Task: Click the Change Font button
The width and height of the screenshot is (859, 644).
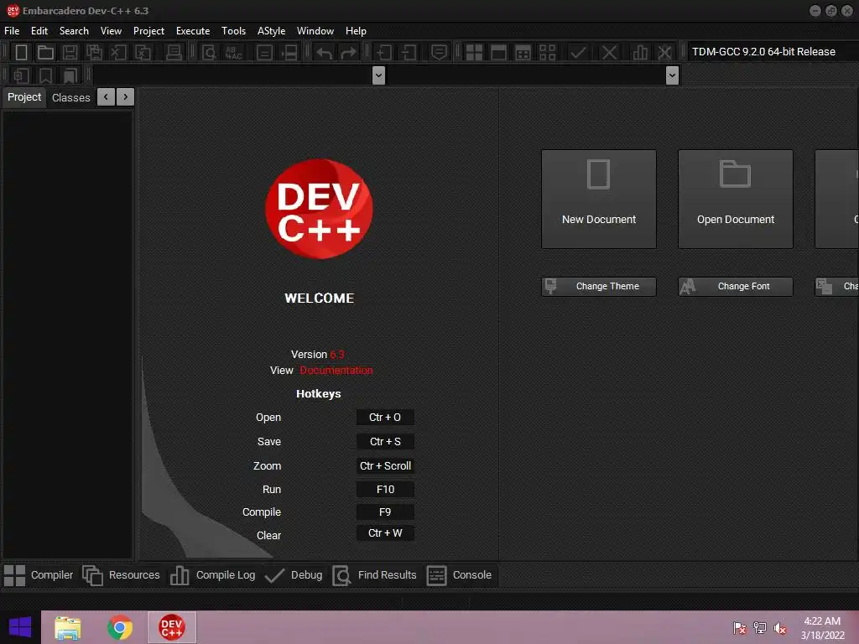Action: pos(736,287)
